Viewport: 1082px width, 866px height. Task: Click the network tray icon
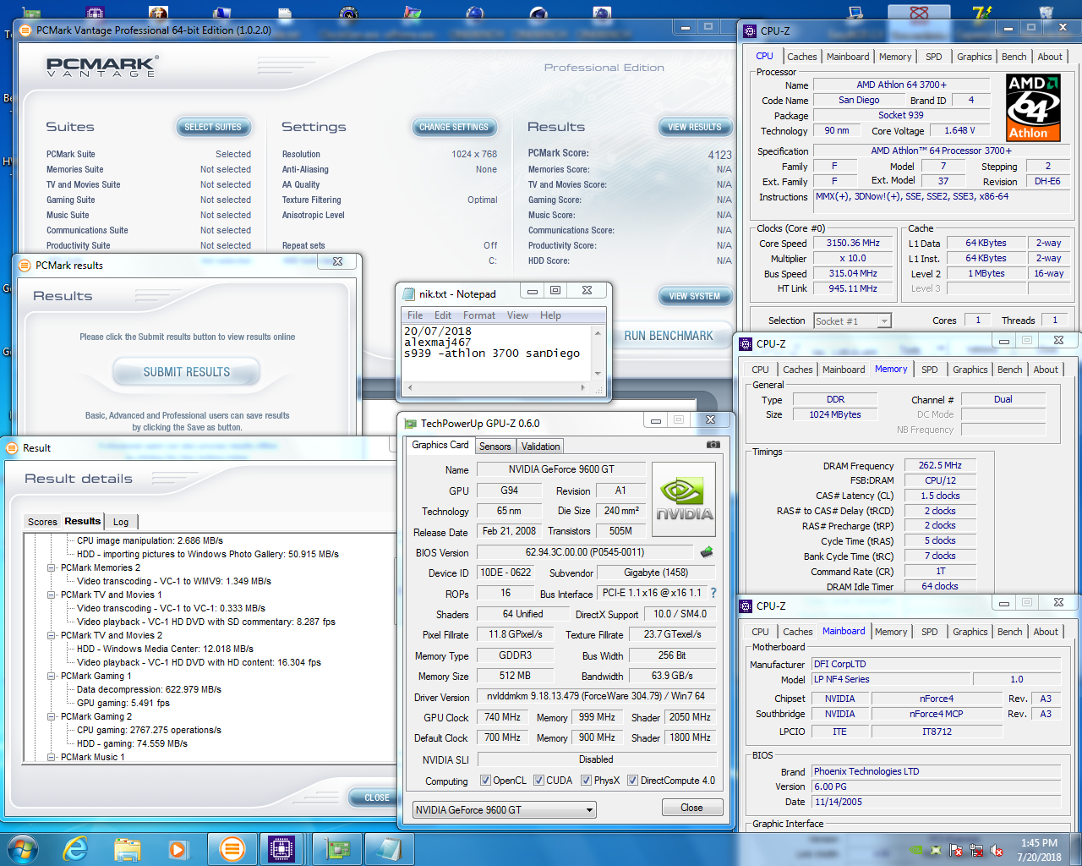pyautogui.click(x=976, y=850)
